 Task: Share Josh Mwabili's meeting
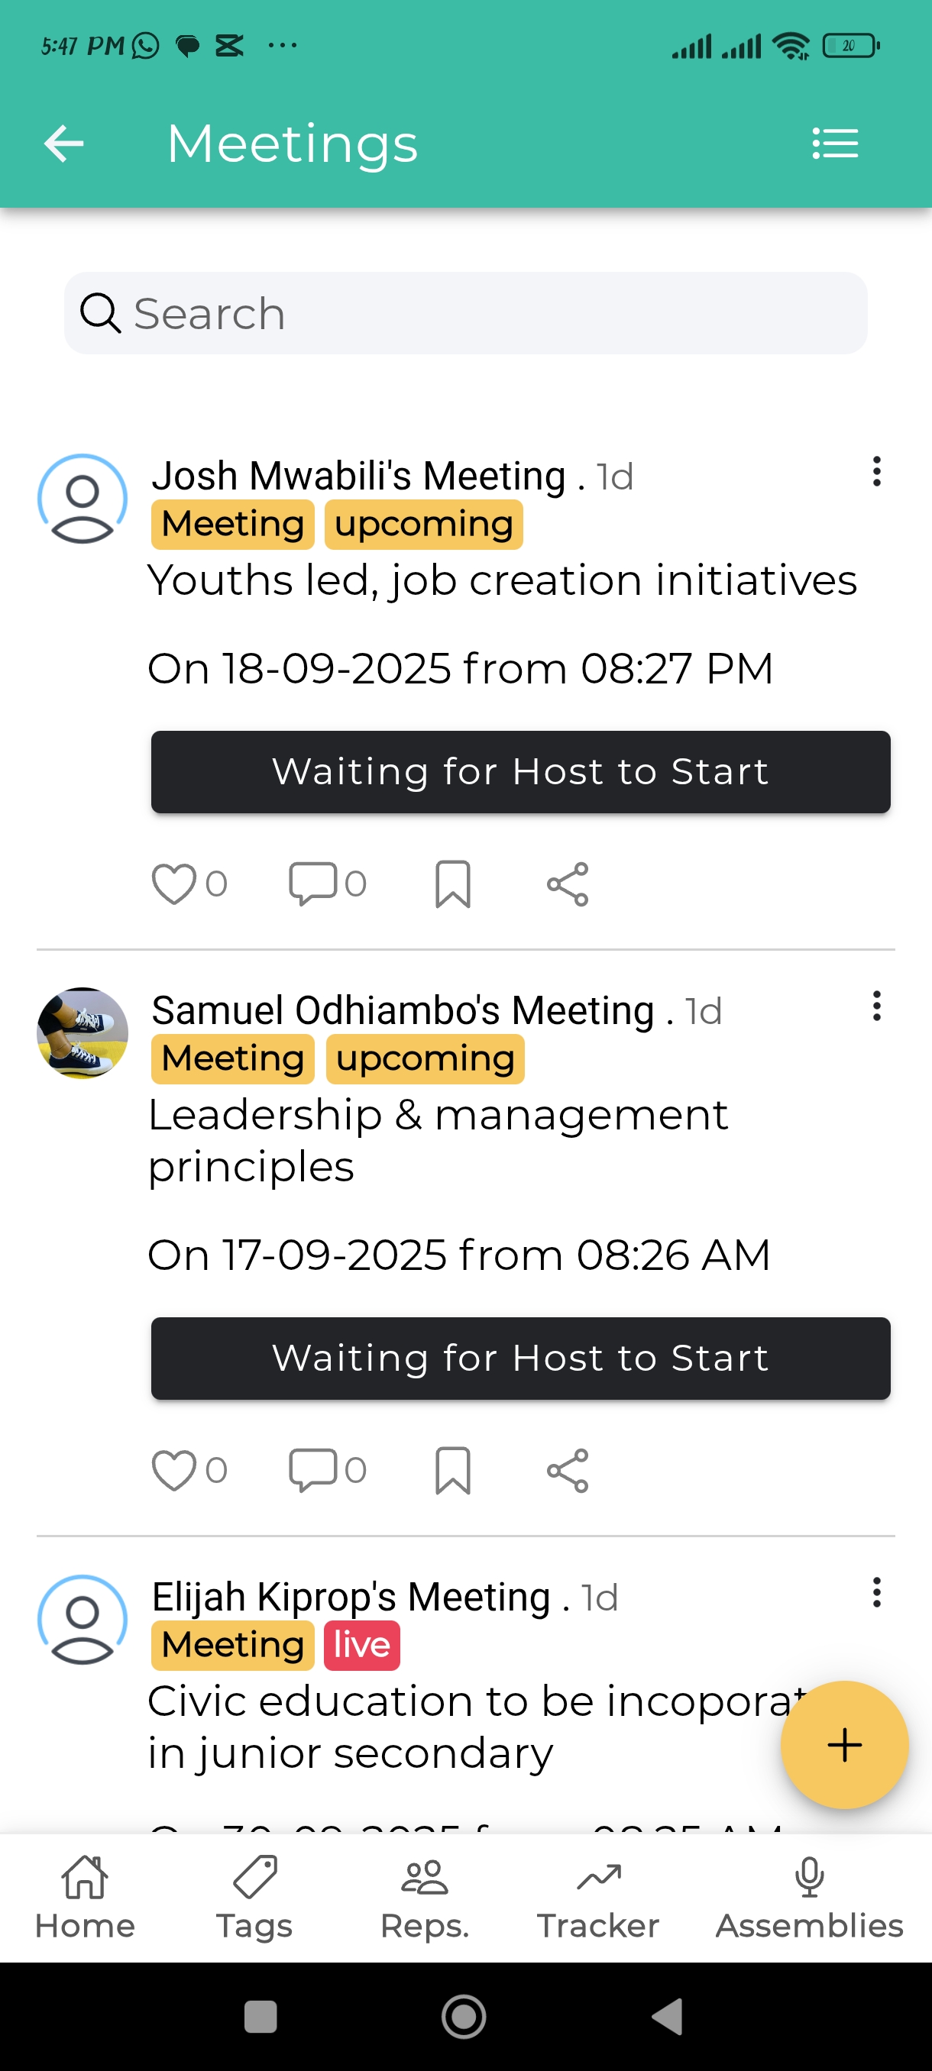(x=568, y=884)
